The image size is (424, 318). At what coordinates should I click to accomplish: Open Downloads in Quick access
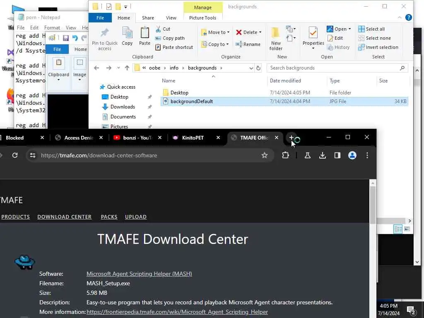pyautogui.click(x=123, y=107)
